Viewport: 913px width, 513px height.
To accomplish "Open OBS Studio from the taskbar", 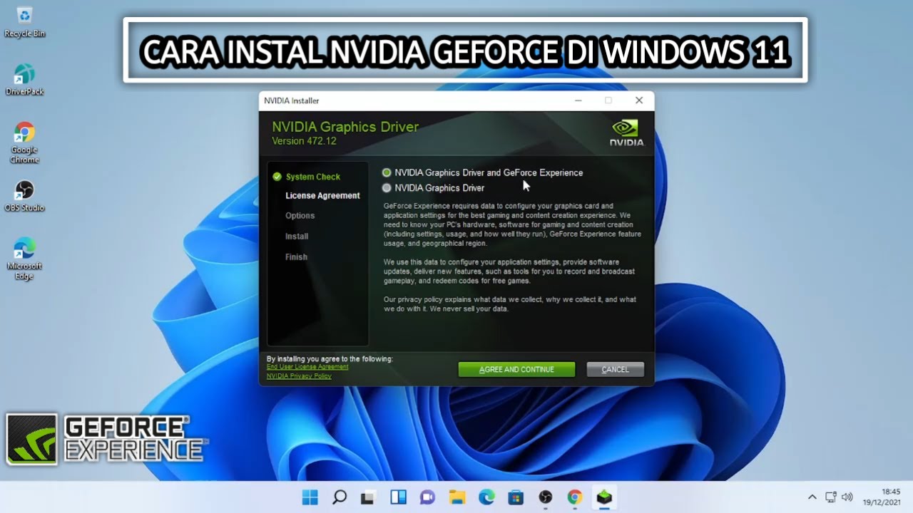I will pos(546,497).
